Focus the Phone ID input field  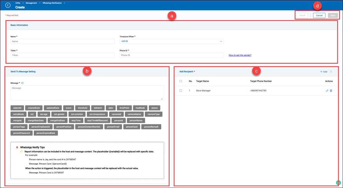pos(171,55)
